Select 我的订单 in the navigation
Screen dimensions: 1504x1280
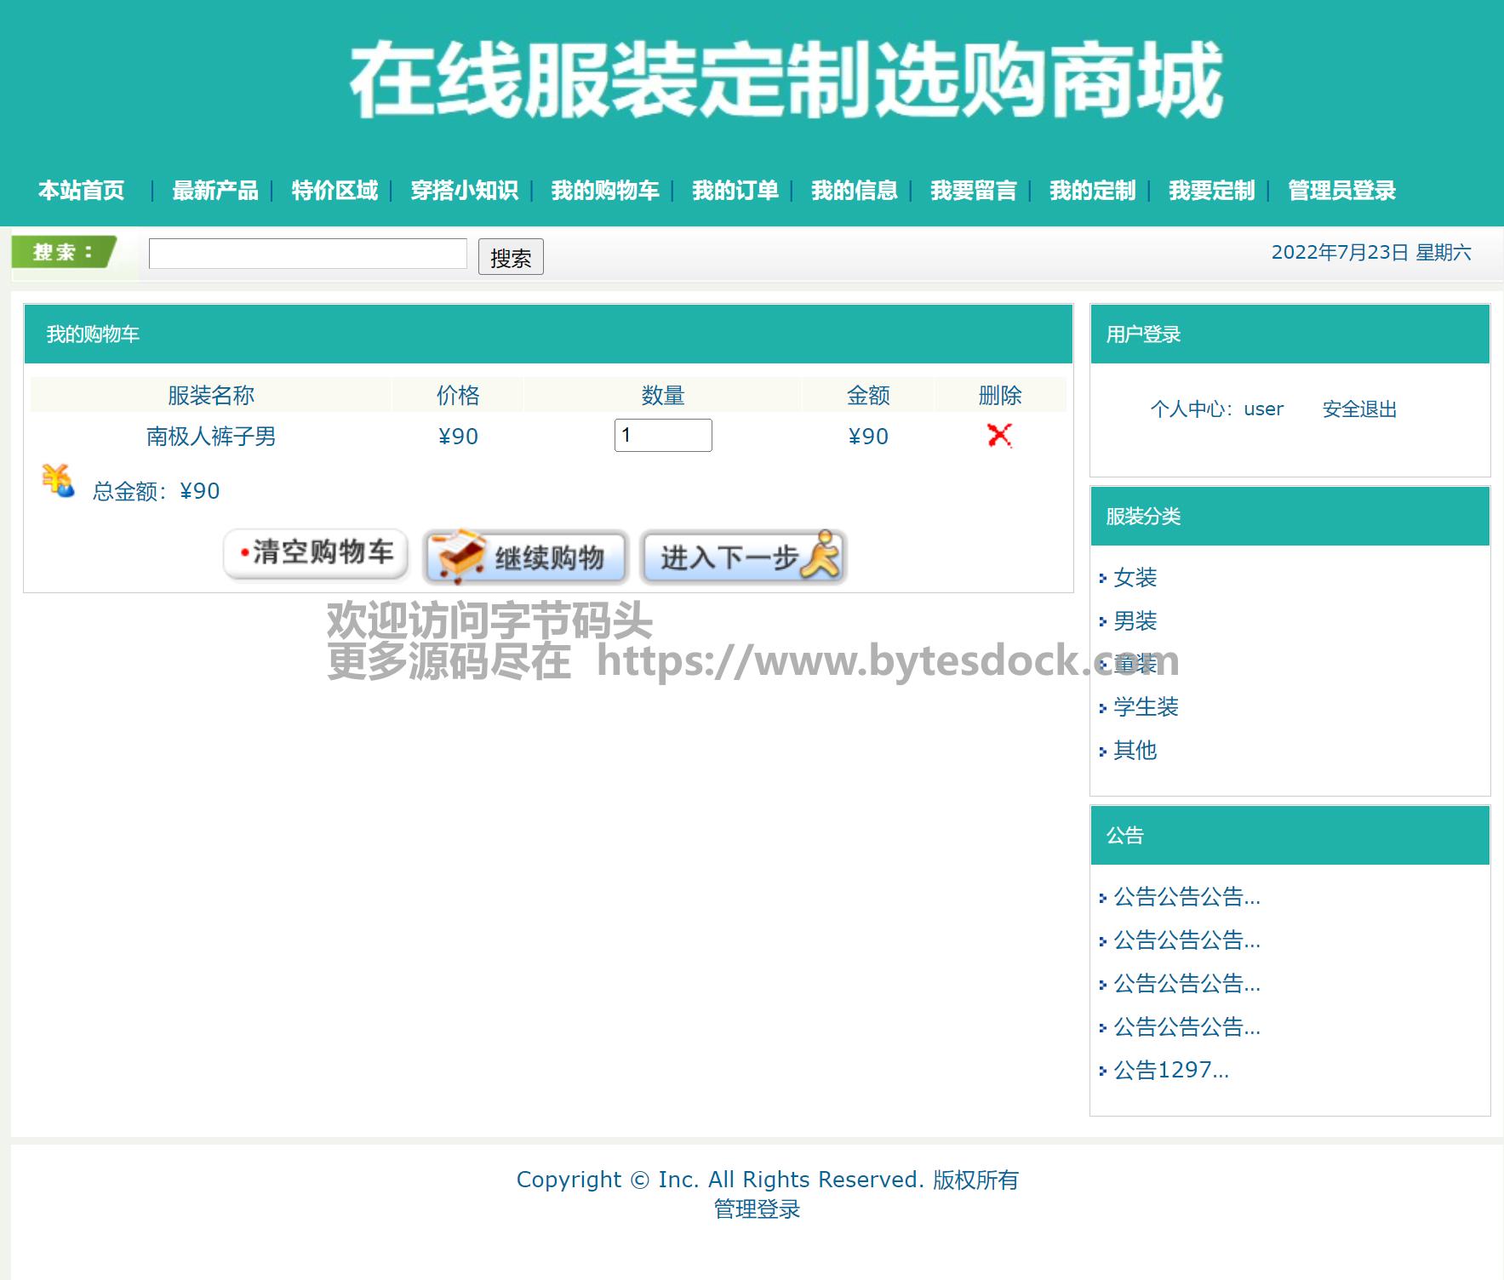coord(735,191)
